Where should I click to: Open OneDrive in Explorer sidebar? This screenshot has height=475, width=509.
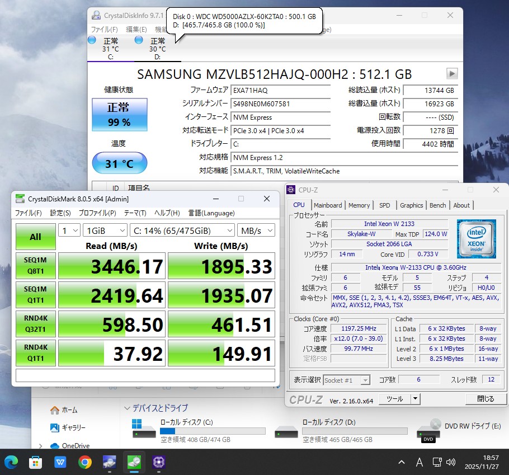70,446
